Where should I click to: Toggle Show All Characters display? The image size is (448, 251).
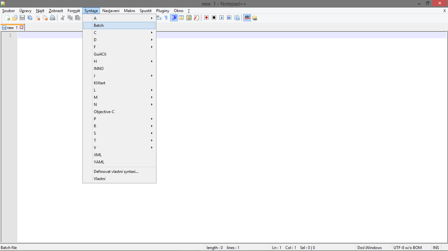(166, 18)
